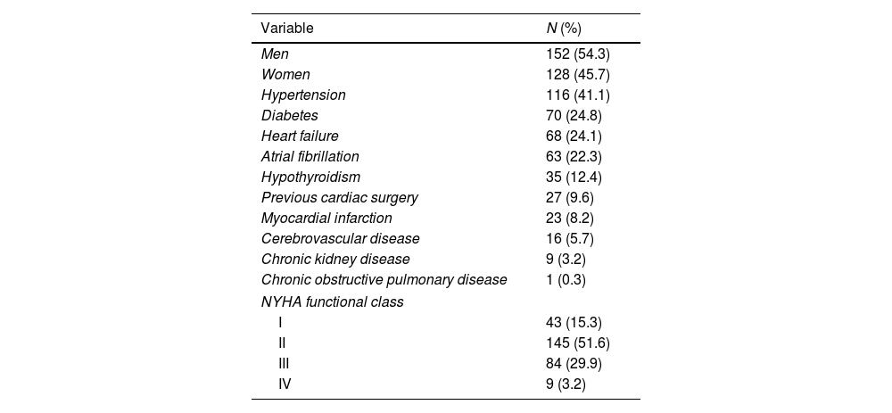The height and width of the screenshot is (413, 892).
Task: Click the Men value 152 (54.3)
Action: 578,54
